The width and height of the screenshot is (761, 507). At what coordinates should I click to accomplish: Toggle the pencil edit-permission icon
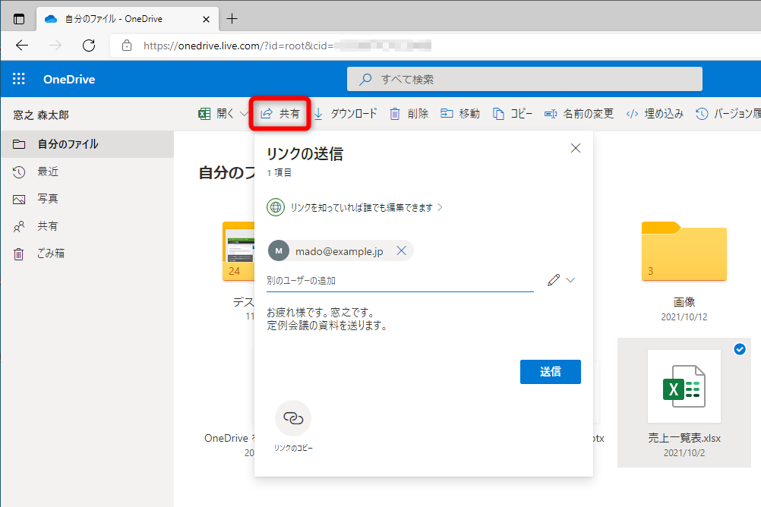551,280
